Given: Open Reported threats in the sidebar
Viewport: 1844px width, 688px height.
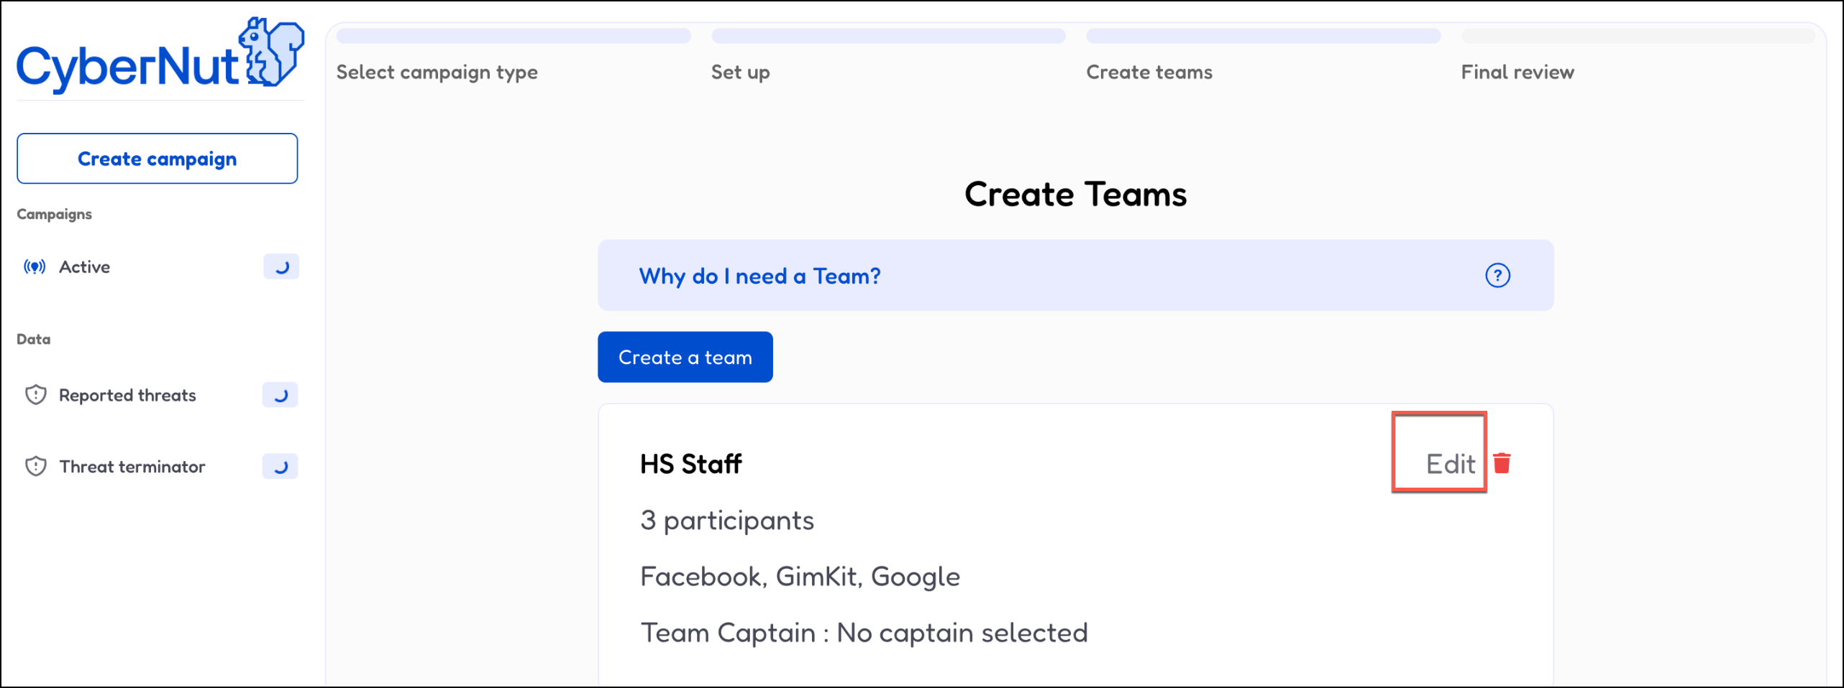Looking at the screenshot, I should click(127, 395).
